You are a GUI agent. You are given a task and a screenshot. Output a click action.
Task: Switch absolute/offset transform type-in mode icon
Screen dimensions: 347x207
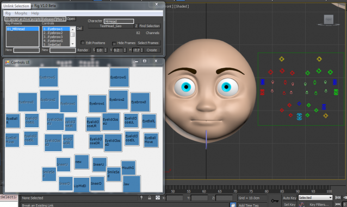click(158, 198)
